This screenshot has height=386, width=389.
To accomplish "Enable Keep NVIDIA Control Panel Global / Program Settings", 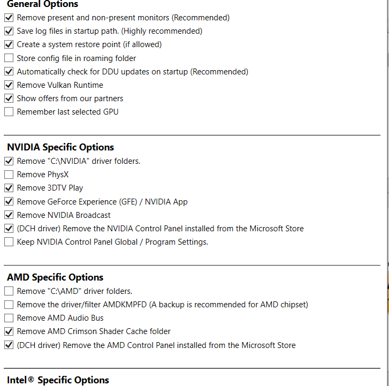I will 9,242.
